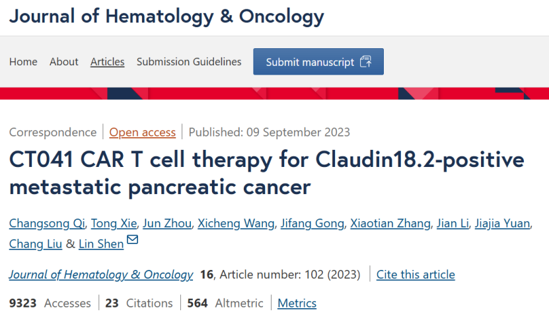The height and width of the screenshot is (328, 549).
Task: Click the Xicheng Wang author link
Action: click(x=236, y=223)
